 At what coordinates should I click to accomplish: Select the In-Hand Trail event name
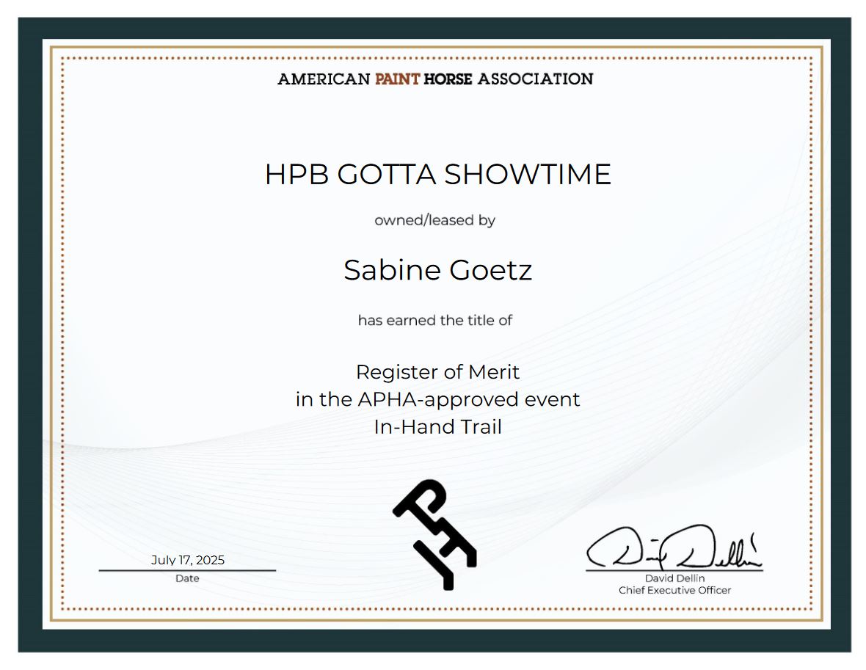[437, 426]
